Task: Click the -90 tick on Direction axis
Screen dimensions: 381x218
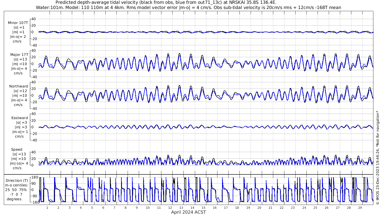Action: click(x=34, y=196)
